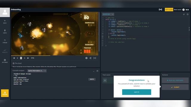This screenshot has height=107, width=191.
Task: Click the Actions panel header
Action: (165, 75)
